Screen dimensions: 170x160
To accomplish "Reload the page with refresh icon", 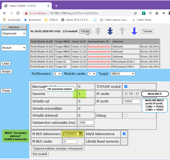I will [18, 13].
